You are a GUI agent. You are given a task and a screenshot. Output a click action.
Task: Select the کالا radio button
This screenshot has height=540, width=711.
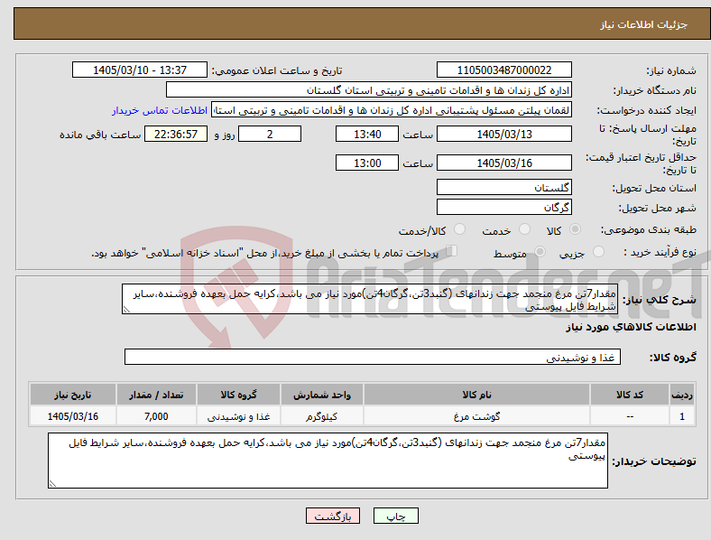575,229
